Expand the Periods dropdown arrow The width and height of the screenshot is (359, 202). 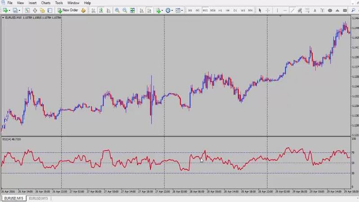(172, 10)
